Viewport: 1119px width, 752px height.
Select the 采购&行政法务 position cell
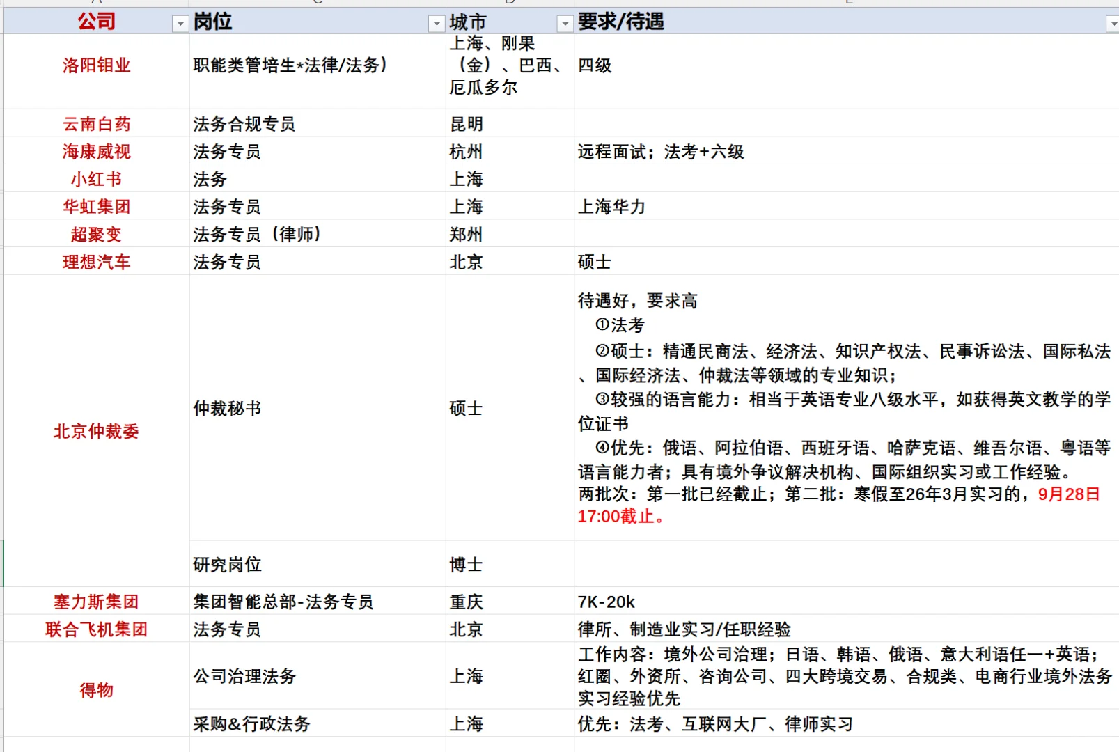click(x=318, y=723)
